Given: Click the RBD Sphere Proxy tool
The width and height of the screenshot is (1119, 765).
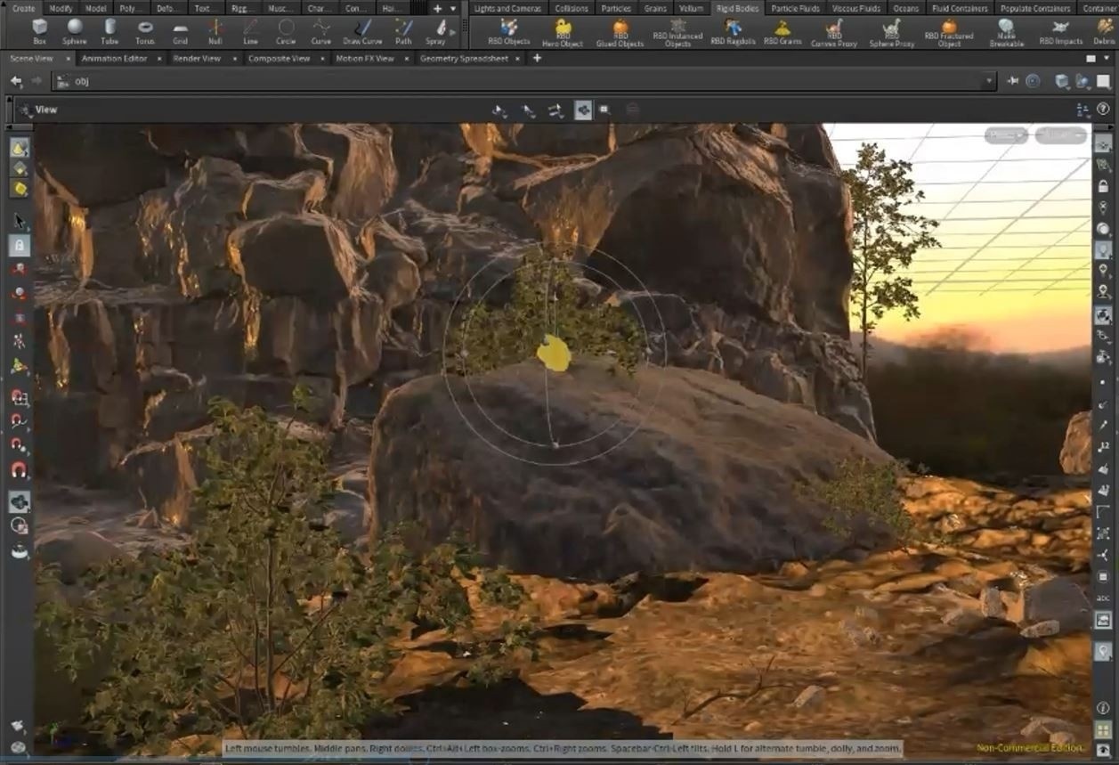Looking at the screenshot, I should 891,32.
